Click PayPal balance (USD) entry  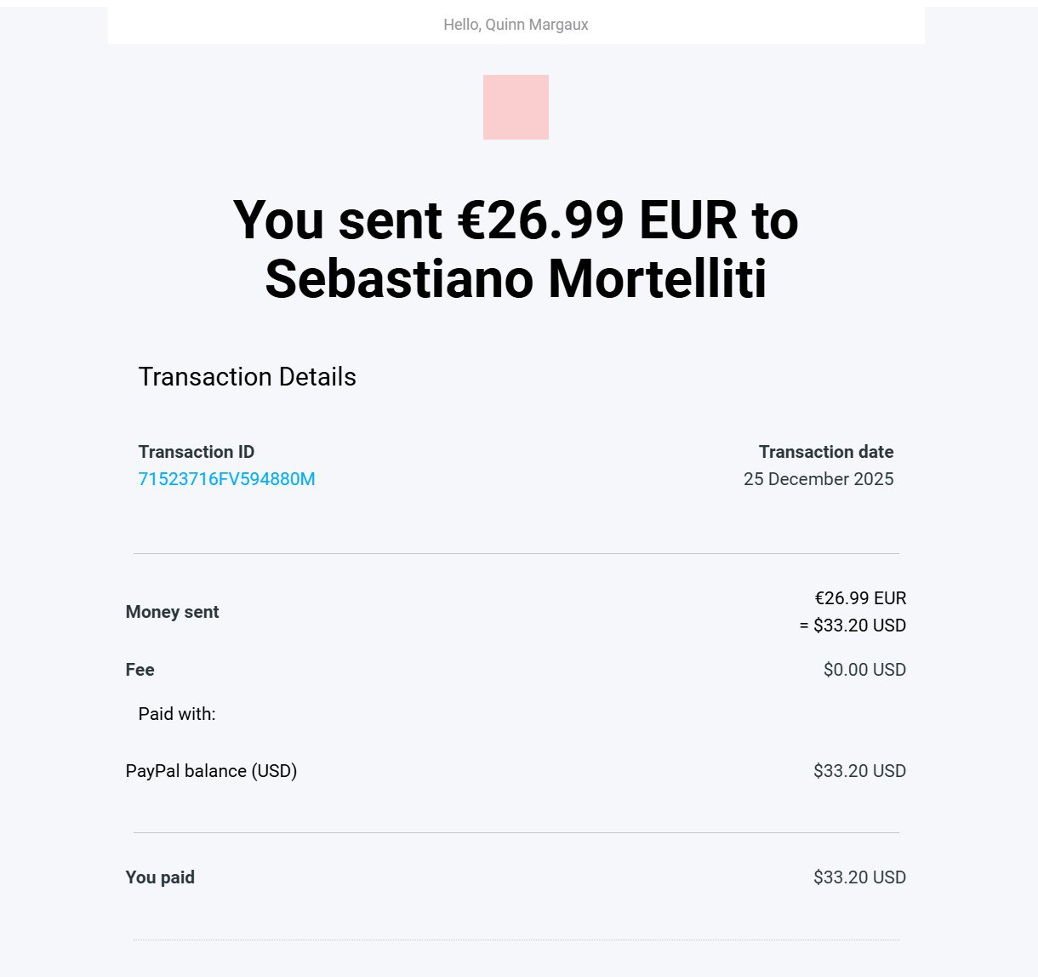(x=211, y=771)
